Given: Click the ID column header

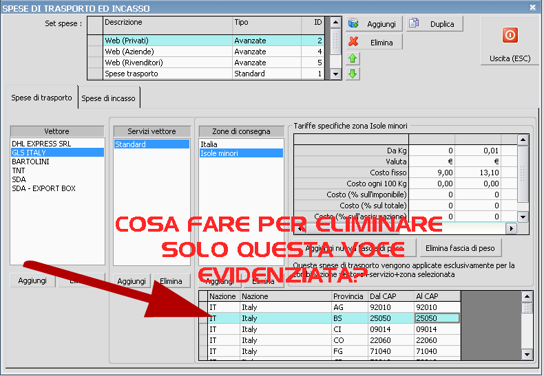Looking at the screenshot, I should [x=313, y=25].
